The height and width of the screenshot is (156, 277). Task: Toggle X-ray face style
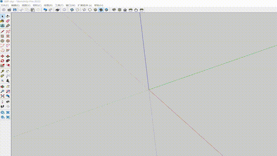pos(72,10)
